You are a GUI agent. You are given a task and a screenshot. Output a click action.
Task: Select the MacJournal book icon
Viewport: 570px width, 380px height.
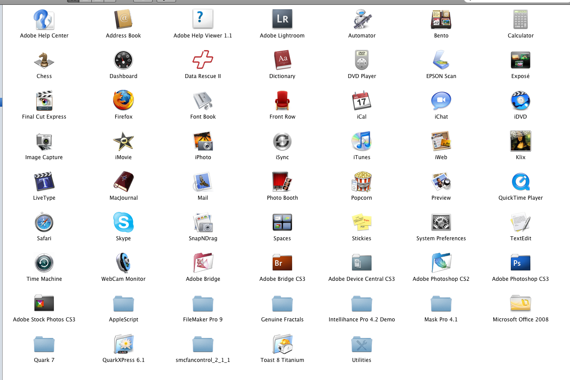[x=124, y=182]
